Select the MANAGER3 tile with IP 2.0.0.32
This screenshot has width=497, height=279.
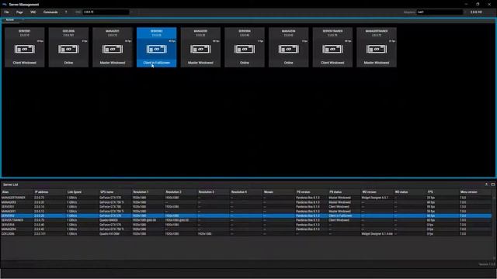pyautogui.click(x=200, y=47)
